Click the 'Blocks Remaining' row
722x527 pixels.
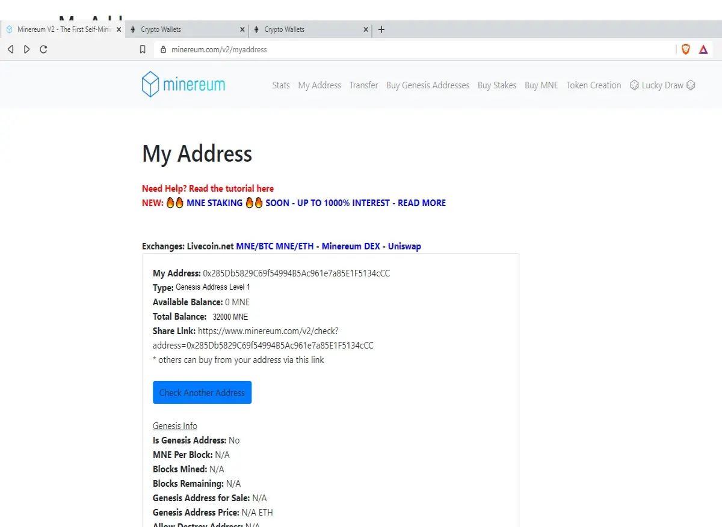click(x=197, y=484)
